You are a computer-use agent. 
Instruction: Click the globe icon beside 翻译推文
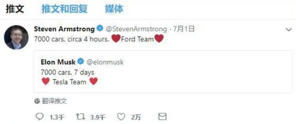(37, 101)
